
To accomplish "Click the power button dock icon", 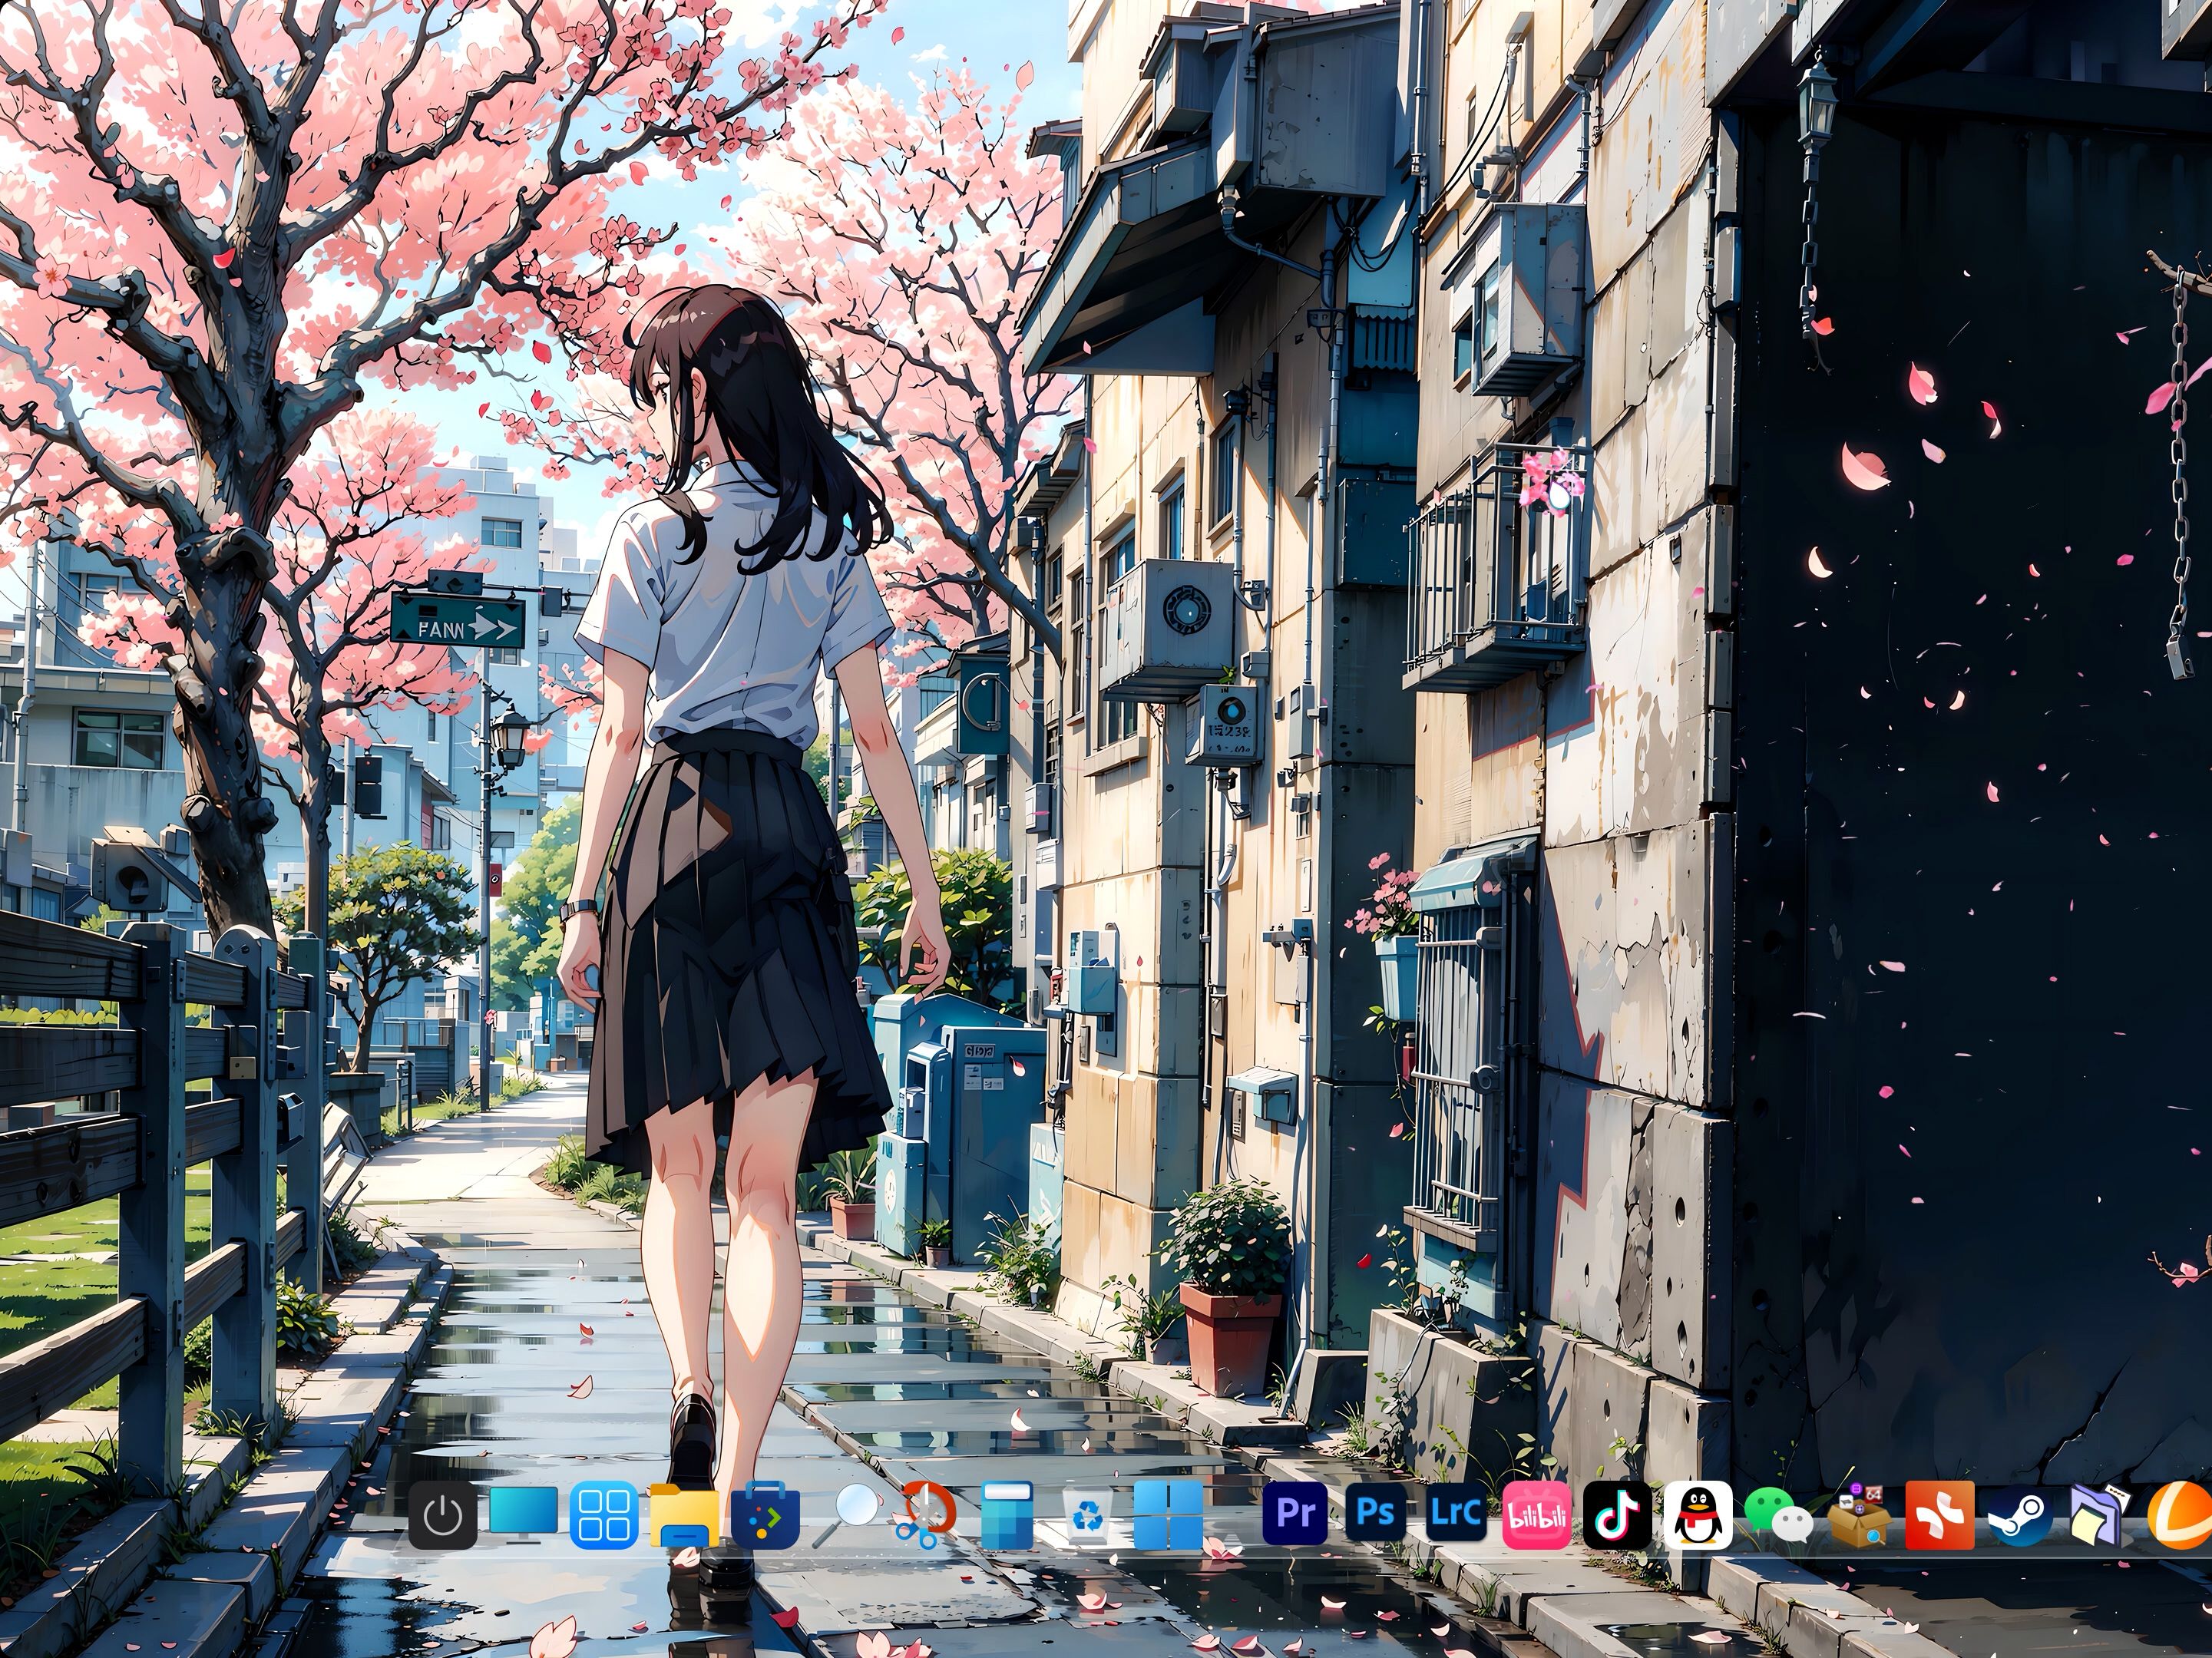I will 443,1515.
